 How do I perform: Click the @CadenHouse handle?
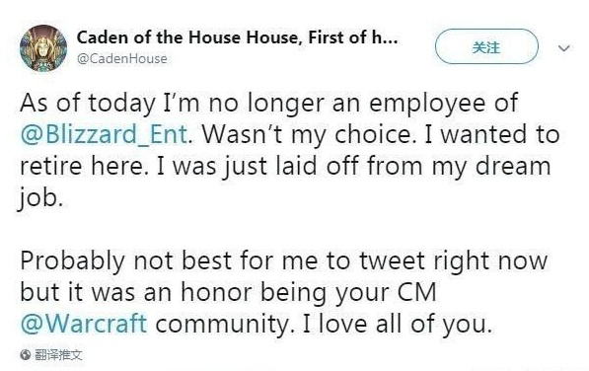point(122,58)
